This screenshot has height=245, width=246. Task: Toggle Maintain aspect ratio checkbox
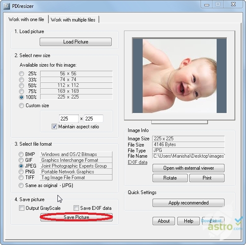coord(54,127)
